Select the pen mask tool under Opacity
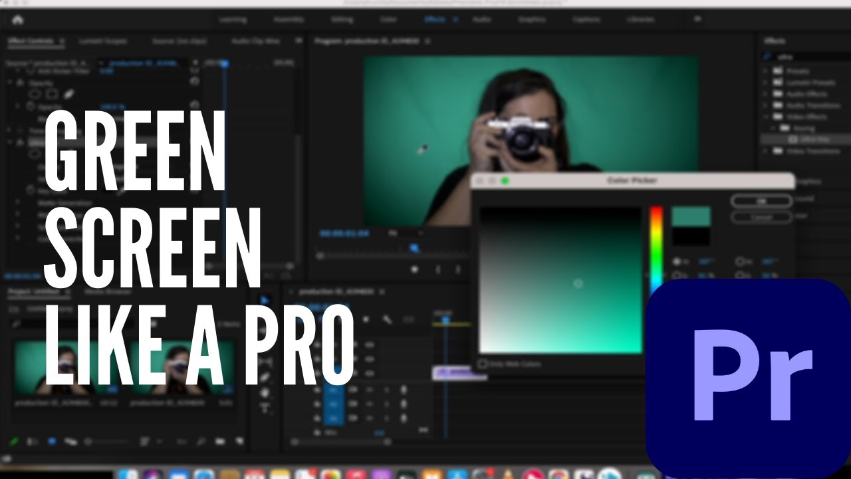This screenshot has width=851, height=479. 68,94
